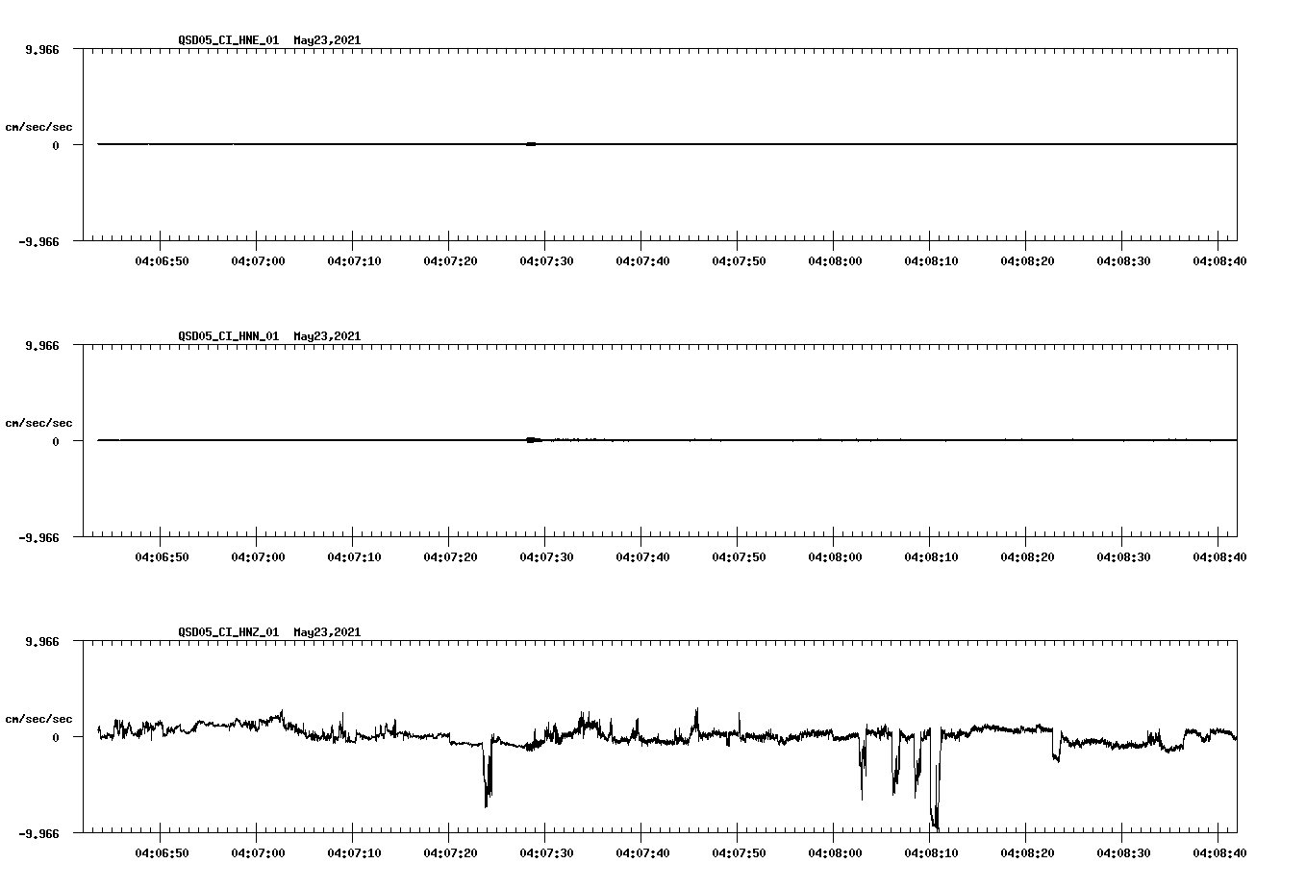Click the 0 baseline label of HNE plot
This screenshot has width=1306, height=888.
(56, 145)
